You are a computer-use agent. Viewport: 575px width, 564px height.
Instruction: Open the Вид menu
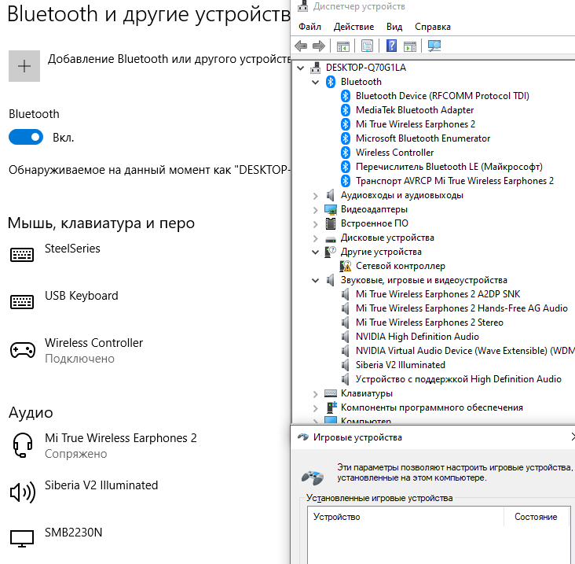click(x=394, y=27)
